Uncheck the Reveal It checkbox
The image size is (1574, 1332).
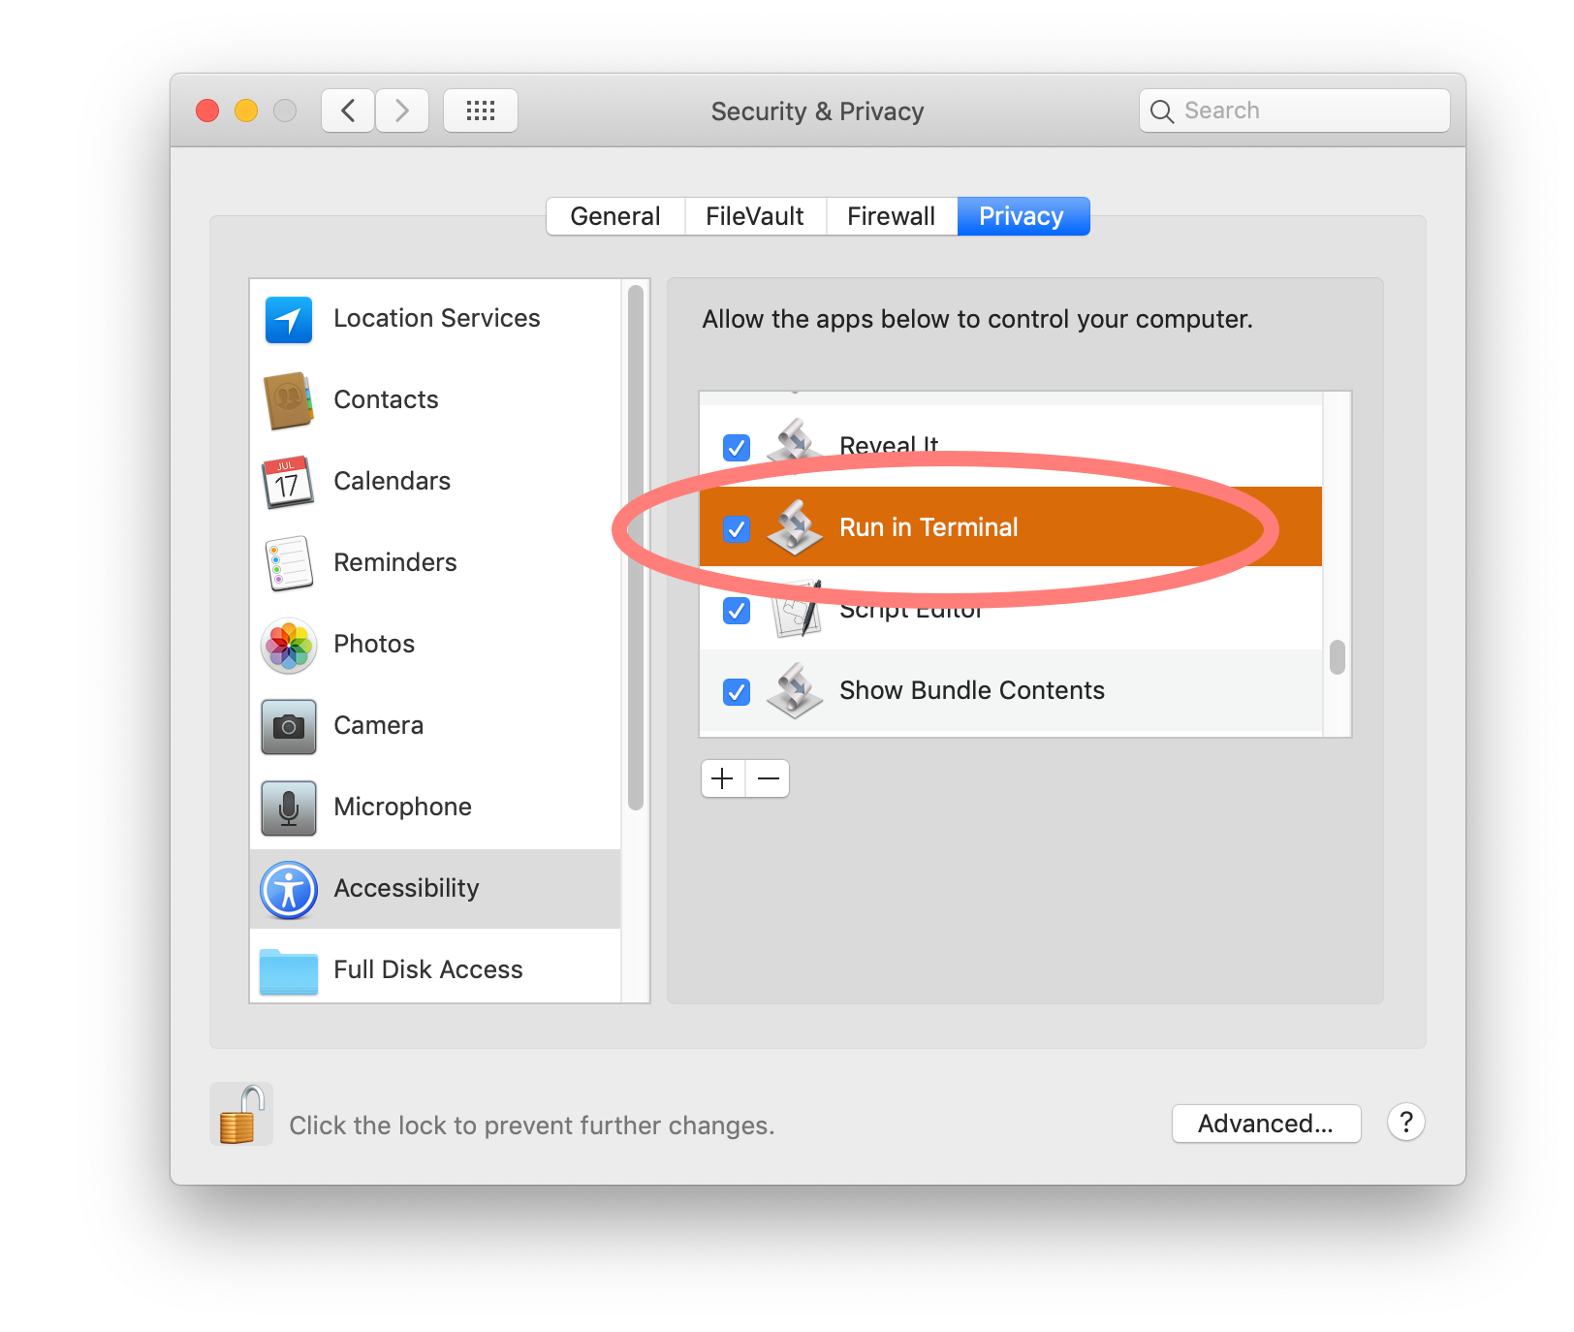(736, 447)
